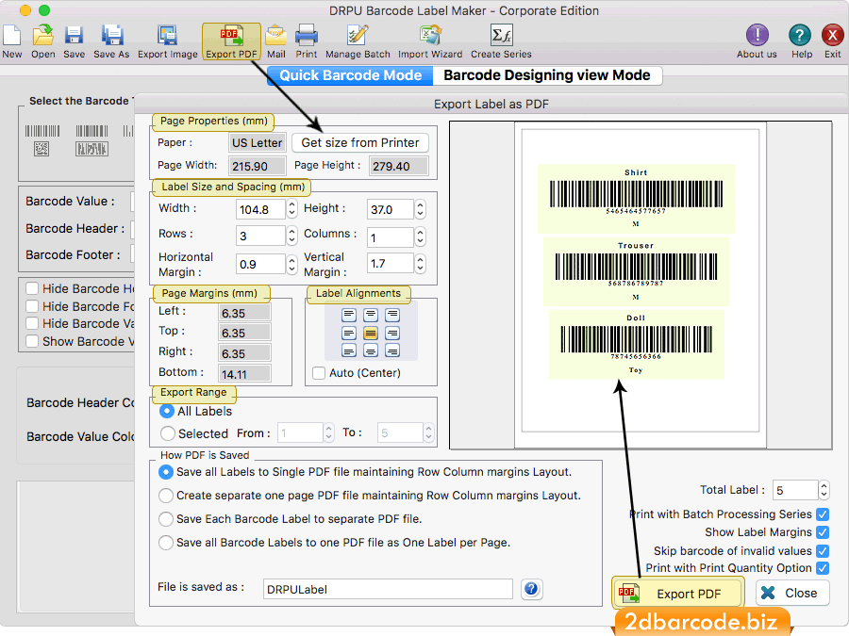Adjust label Width stepper
Image resolution: width=849 pixels, height=636 pixels.
tap(291, 209)
